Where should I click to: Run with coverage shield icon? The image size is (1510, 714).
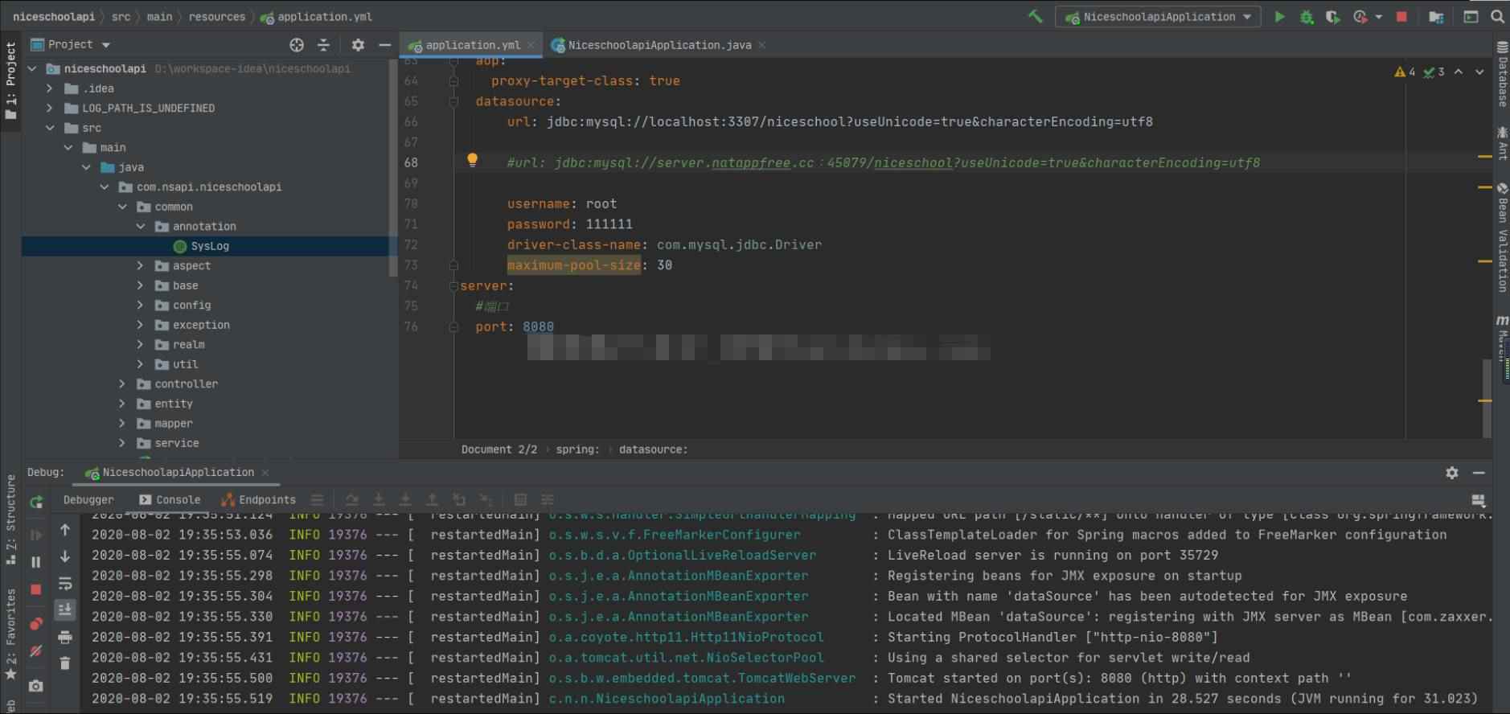(x=1332, y=16)
